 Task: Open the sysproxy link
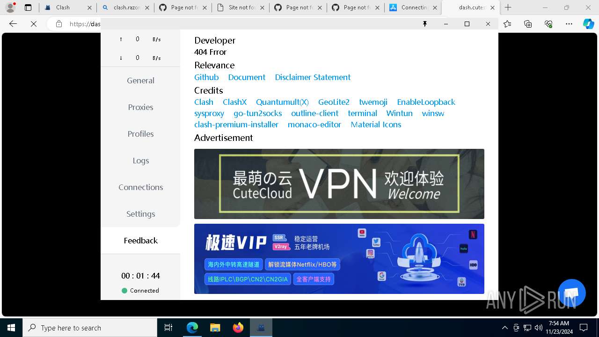point(209,113)
